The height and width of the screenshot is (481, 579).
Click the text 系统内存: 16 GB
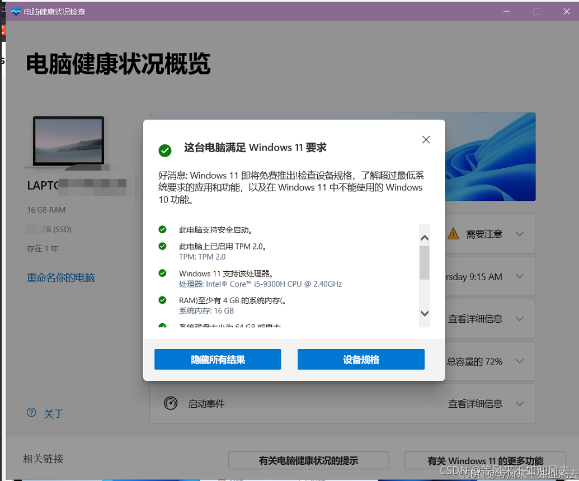click(x=206, y=311)
